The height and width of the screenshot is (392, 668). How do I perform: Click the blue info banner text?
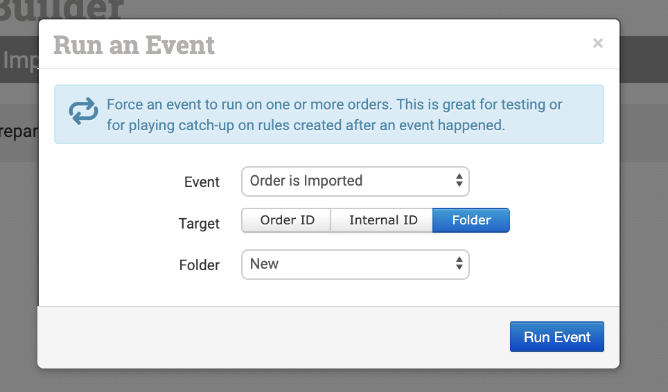click(334, 115)
